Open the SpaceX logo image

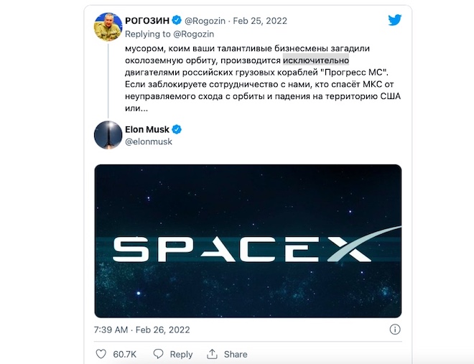click(x=248, y=241)
